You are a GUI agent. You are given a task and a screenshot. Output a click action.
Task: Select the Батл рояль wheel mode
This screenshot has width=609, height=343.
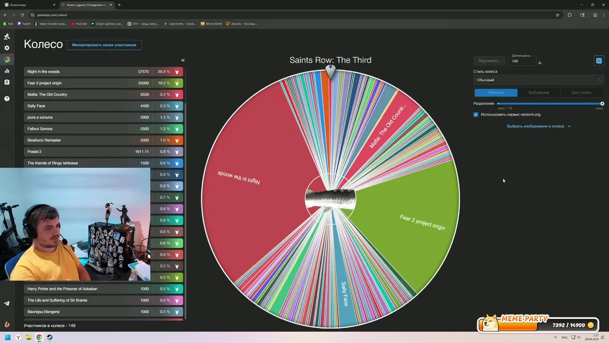[x=581, y=92]
